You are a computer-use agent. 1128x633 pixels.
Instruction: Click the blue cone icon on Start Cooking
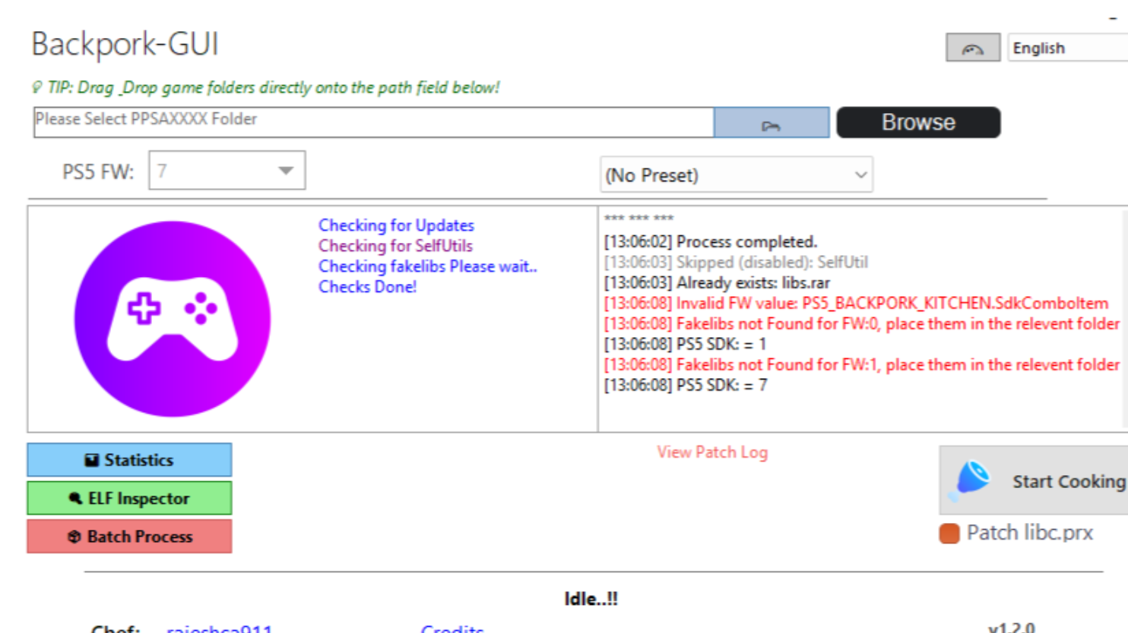[971, 480]
